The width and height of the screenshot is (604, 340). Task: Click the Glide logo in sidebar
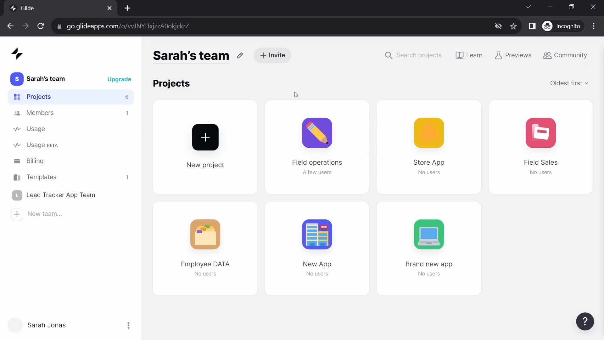pos(17,54)
